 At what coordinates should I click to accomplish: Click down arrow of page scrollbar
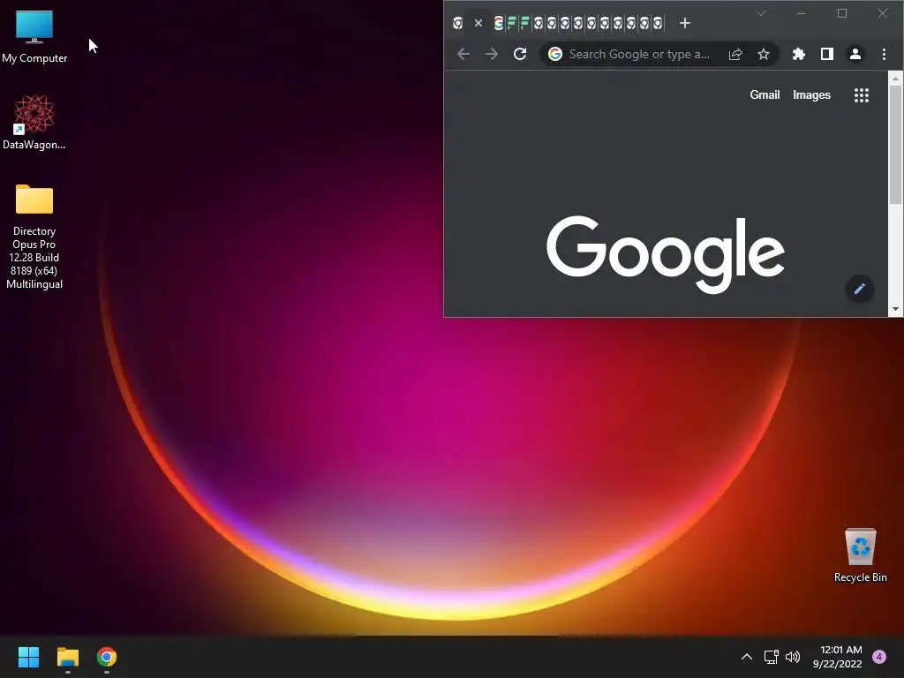[895, 309]
